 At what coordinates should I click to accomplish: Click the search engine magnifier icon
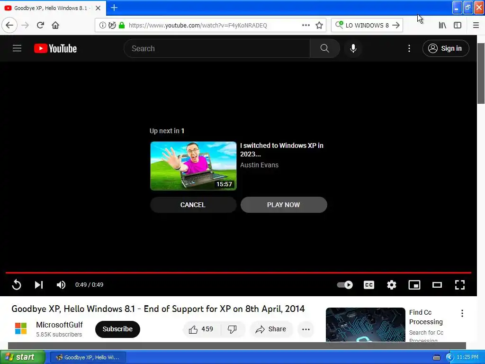tap(339, 25)
